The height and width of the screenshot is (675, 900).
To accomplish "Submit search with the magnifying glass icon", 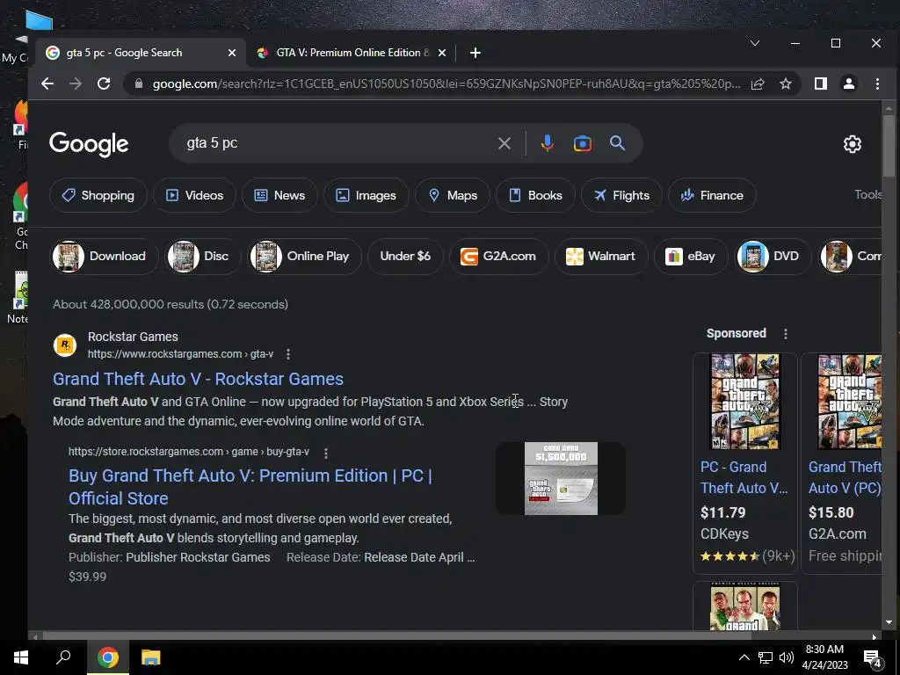I will tap(617, 143).
